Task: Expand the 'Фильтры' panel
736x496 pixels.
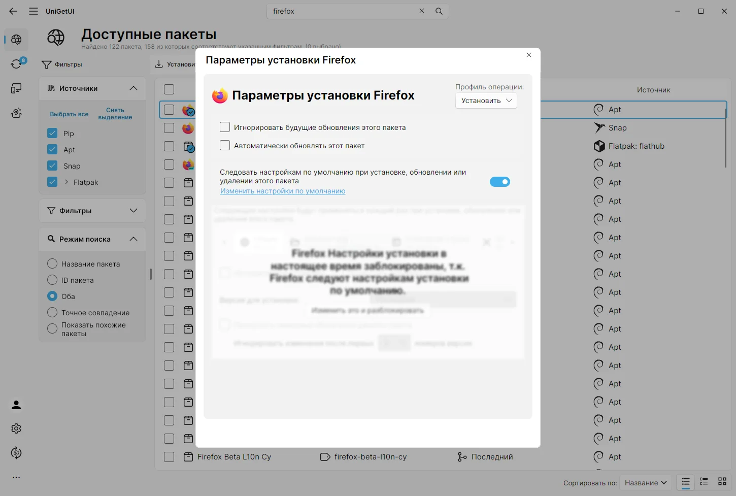Action: tap(133, 211)
